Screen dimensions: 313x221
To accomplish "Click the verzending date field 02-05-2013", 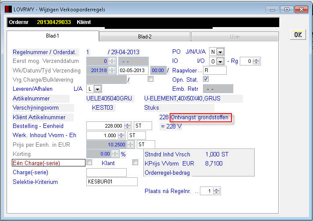I will pos(133,70).
